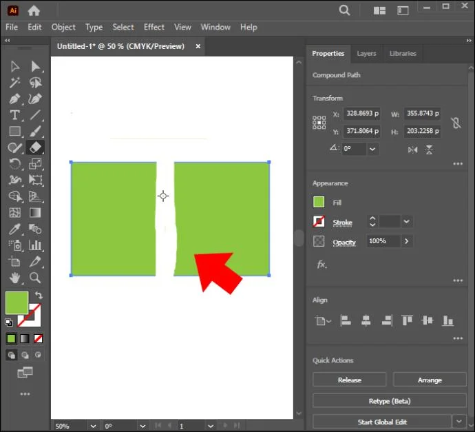Screen dimensions: 475x432
Task: Show more Transform options
Action: tap(458, 164)
